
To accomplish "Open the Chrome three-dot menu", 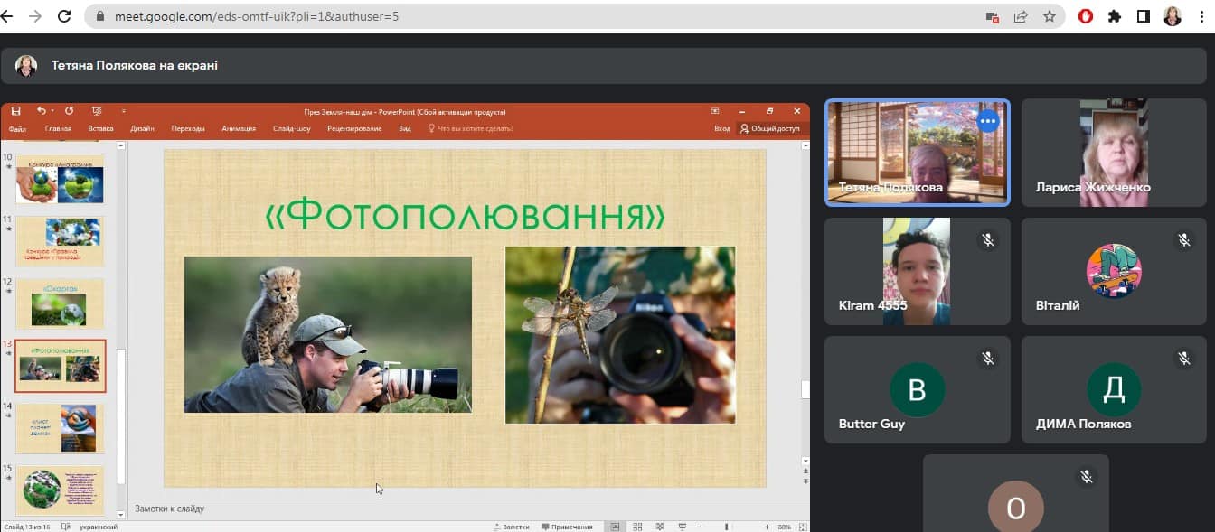I will tap(1201, 16).
